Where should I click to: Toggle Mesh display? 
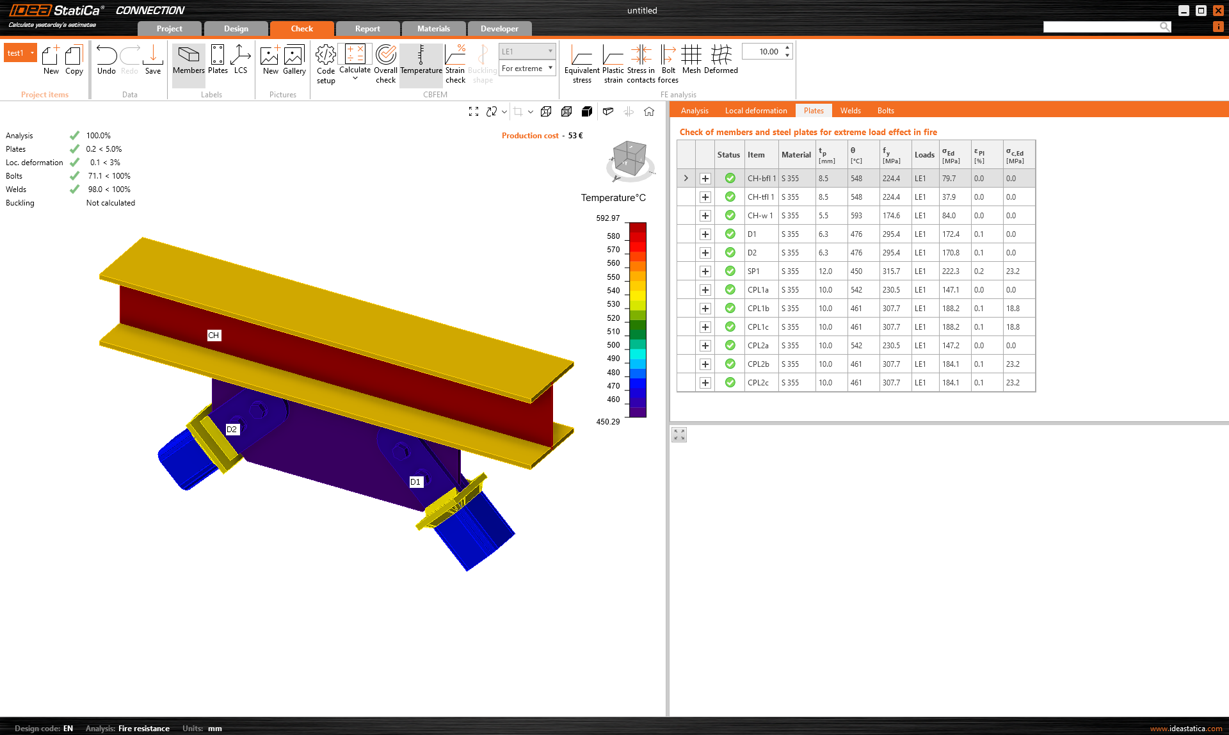(x=691, y=56)
